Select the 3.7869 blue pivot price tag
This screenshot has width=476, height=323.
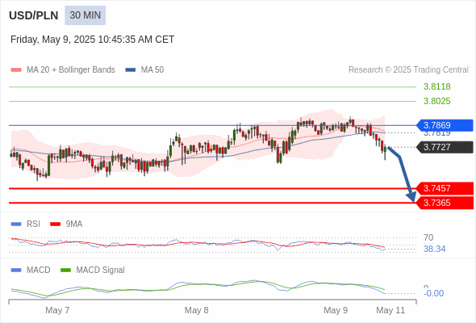click(x=445, y=125)
